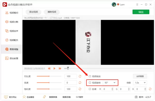This screenshot has width=155, height=101.
Task: Click the 亮度 brightness slider
Action: coord(49,82)
